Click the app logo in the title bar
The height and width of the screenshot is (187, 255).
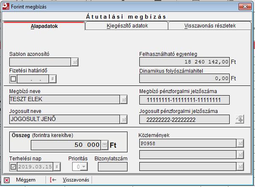point(5,7)
